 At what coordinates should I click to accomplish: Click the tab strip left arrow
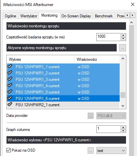coord(127,15)
